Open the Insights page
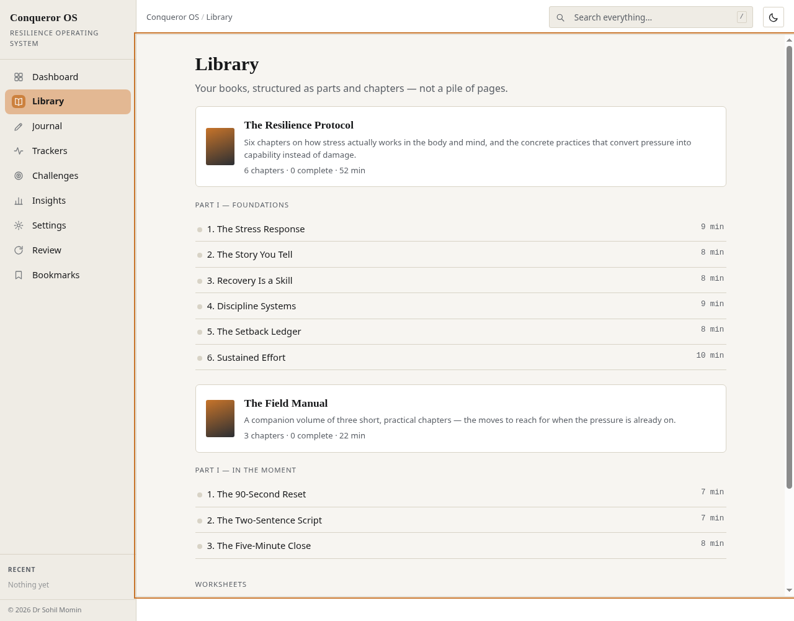Screen dimensions: 794x621 pyautogui.click(x=68, y=201)
